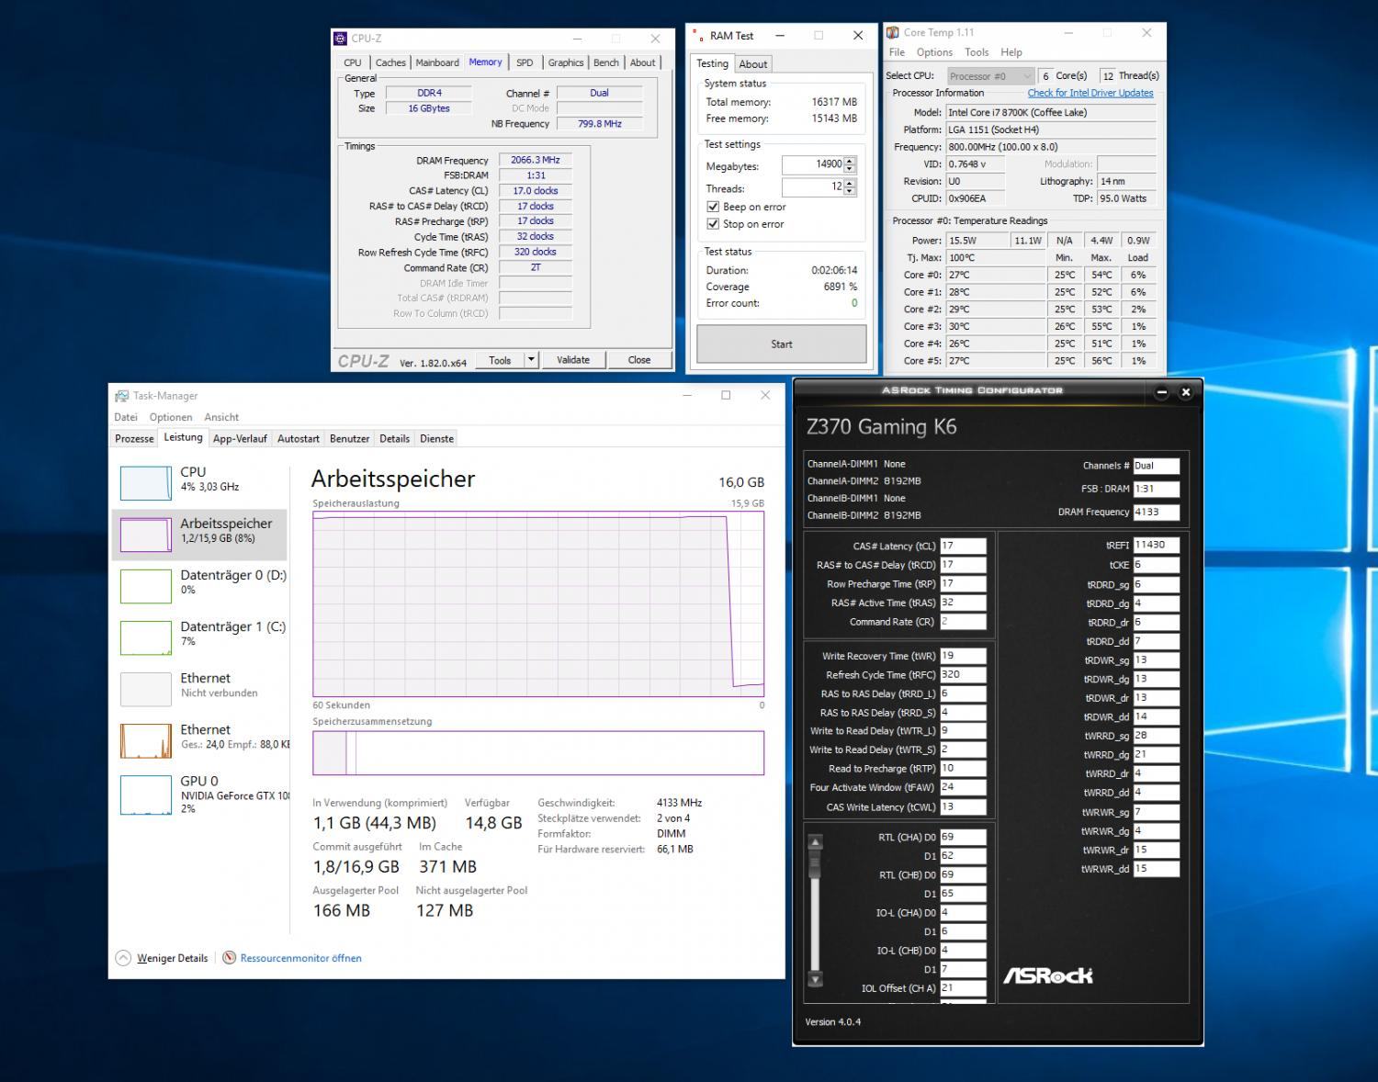Click the CPU-Z app icon in title bar

341,39
